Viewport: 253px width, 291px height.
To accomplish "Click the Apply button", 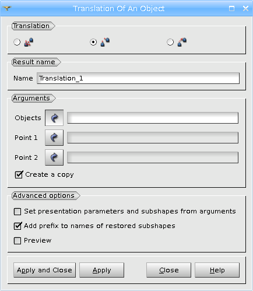I will 101,270.
